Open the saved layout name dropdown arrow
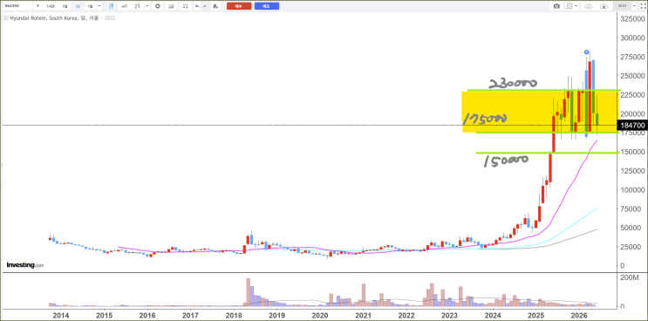This screenshot has height=321, width=648. tap(634, 6)
